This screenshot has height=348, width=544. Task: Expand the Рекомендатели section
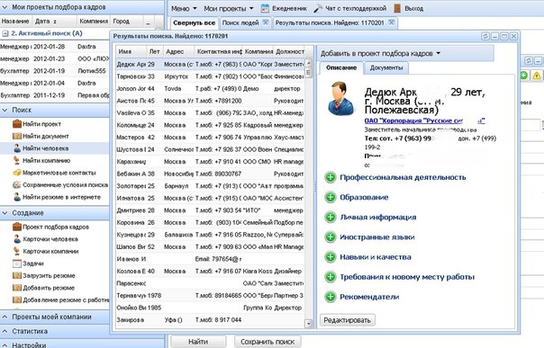[x=331, y=297]
